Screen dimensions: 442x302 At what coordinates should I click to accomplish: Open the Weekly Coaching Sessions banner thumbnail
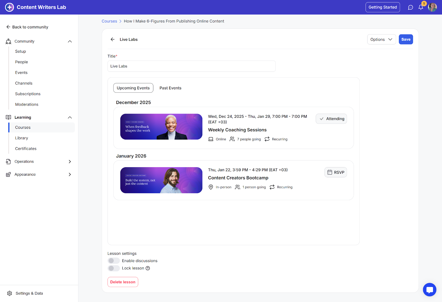(x=161, y=127)
